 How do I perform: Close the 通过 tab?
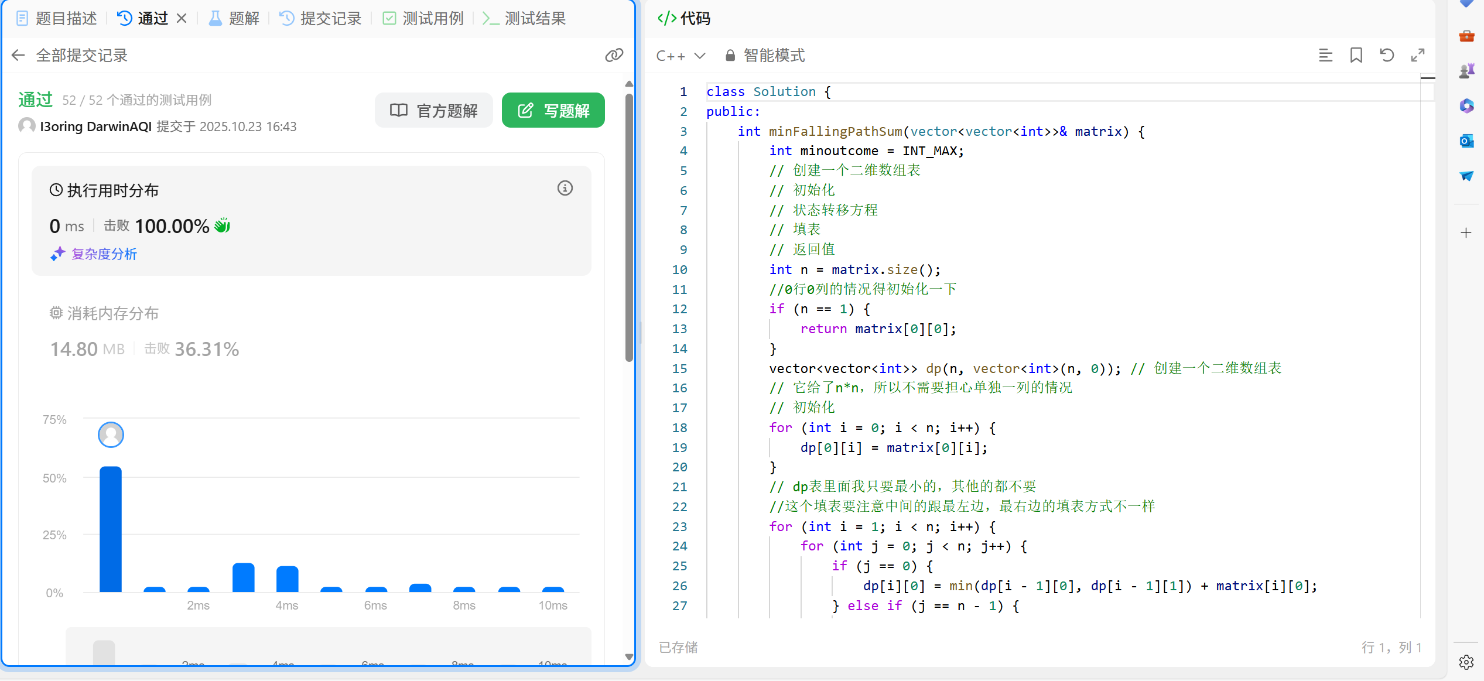[x=182, y=18]
